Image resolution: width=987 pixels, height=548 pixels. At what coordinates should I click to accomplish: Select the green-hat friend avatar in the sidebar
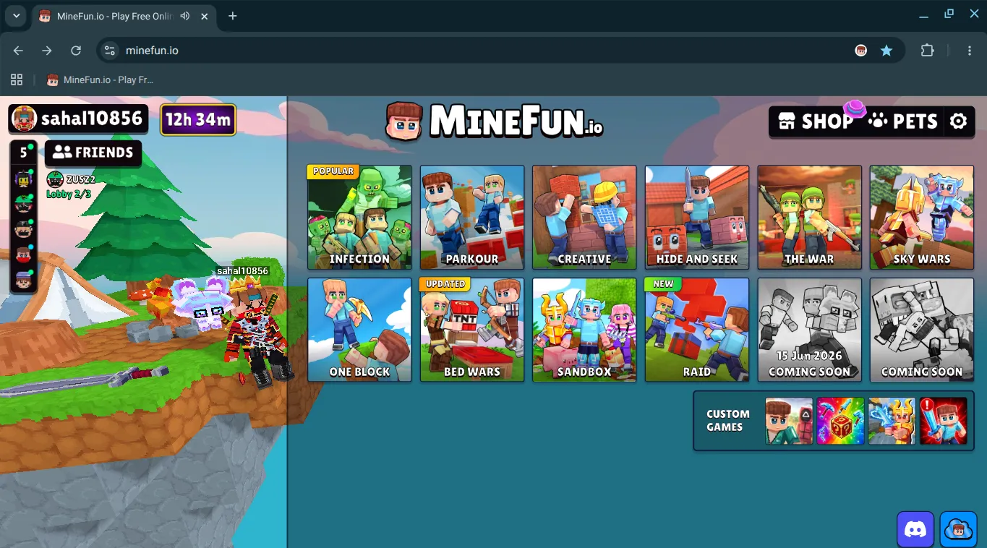(x=24, y=204)
